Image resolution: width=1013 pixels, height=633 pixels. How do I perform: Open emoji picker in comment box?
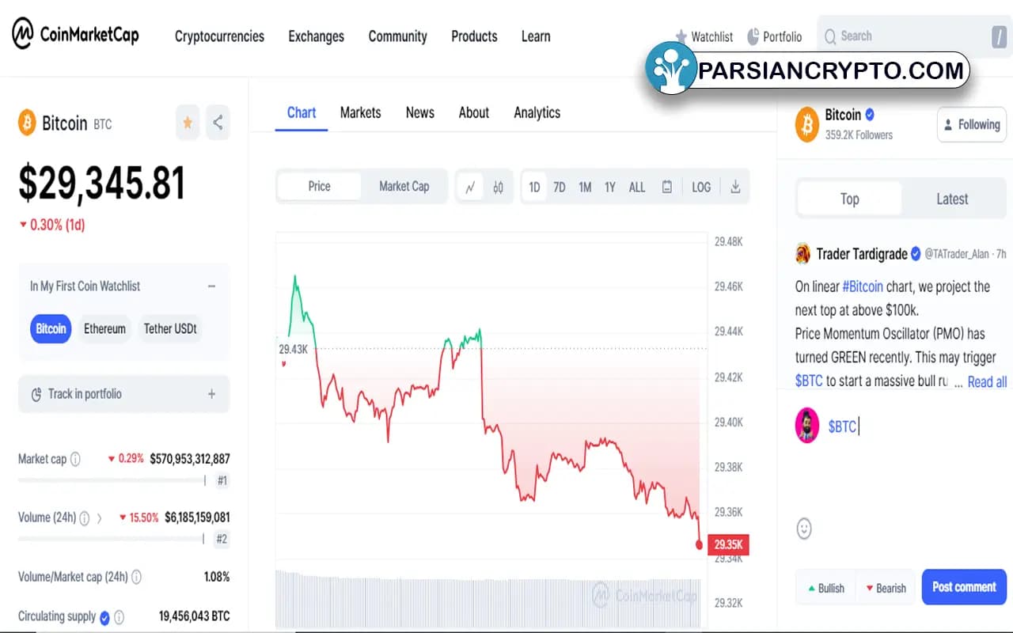tap(804, 529)
